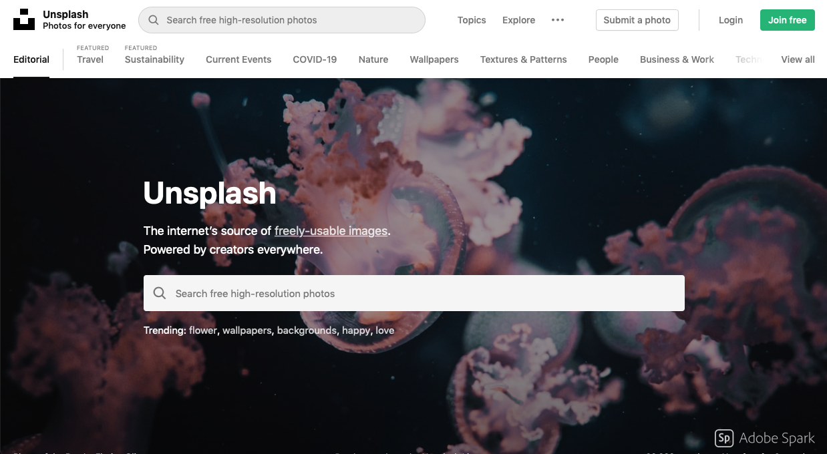Select the Wallpapers topic tab
Screen dimensions: 827x454
pyautogui.click(x=434, y=59)
